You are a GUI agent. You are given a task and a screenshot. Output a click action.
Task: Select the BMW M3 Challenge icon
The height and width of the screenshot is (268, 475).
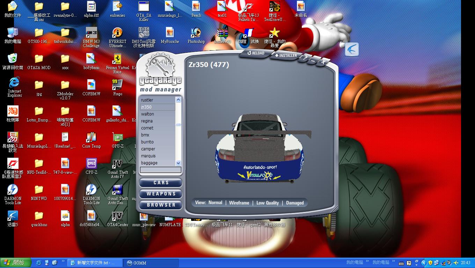point(91,37)
